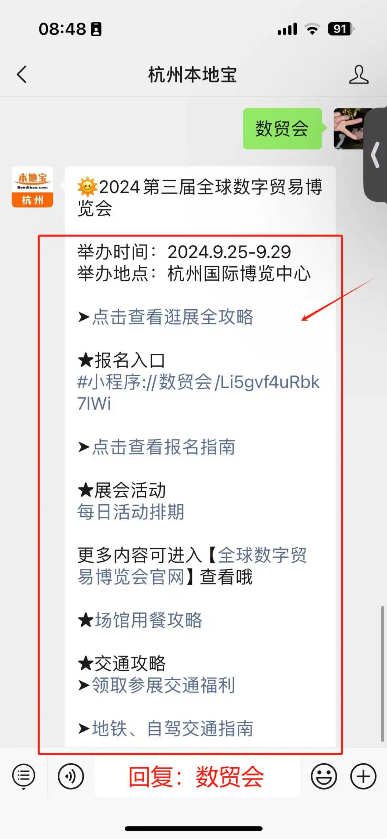Screen dimensions: 387x839
Task: Tap the message text input field
Action: pyautogui.click(x=197, y=777)
